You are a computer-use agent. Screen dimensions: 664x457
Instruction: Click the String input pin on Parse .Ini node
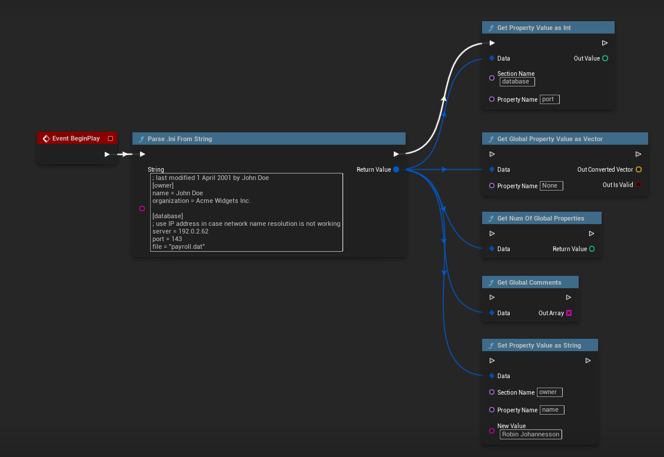(141, 208)
